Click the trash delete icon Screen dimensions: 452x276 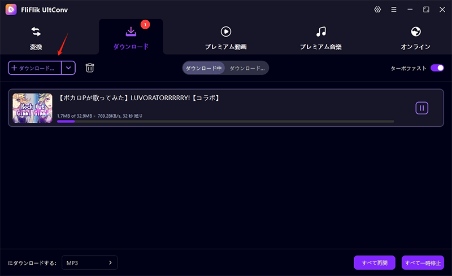[x=90, y=68]
